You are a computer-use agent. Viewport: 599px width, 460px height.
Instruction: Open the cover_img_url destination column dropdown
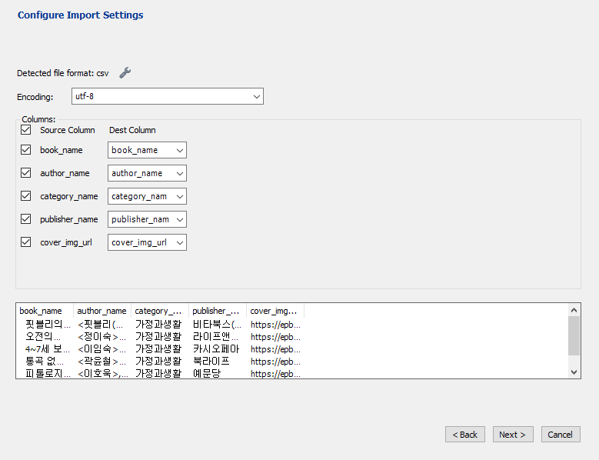coord(148,242)
